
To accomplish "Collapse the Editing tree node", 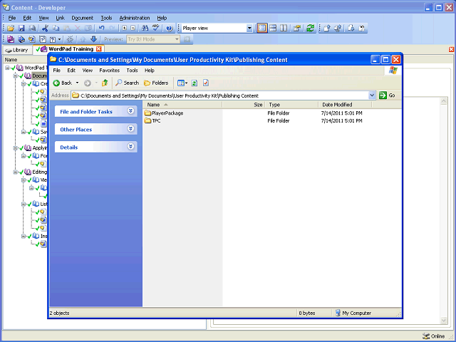I will coord(15,172).
